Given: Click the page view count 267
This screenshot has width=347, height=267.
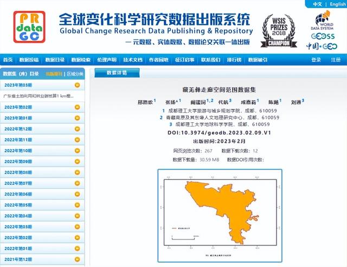Looking at the screenshot, I should (208, 151).
